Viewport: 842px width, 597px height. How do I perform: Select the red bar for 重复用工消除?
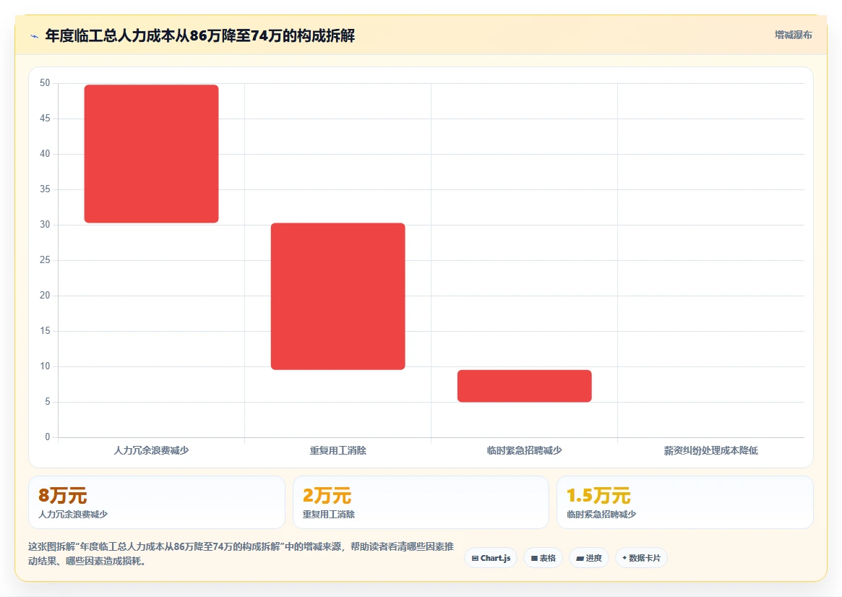338,296
